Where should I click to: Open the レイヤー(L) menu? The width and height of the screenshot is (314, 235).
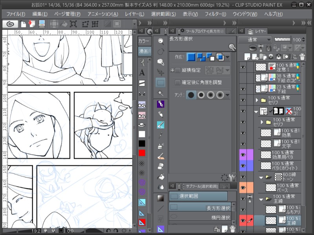coord(135,14)
